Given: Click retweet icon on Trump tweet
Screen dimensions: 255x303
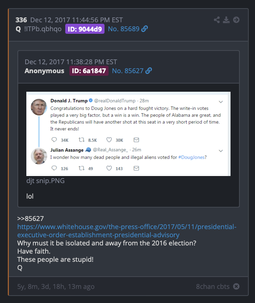Looking at the screenshot, I should pyautogui.click(x=82, y=140).
